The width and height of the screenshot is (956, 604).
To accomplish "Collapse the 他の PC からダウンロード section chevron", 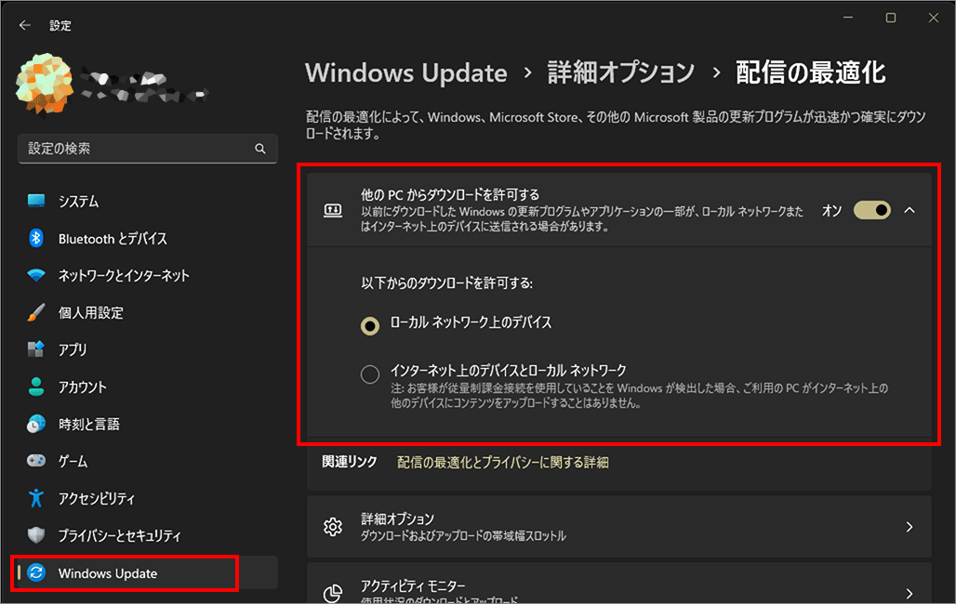I will [x=910, y=210].
